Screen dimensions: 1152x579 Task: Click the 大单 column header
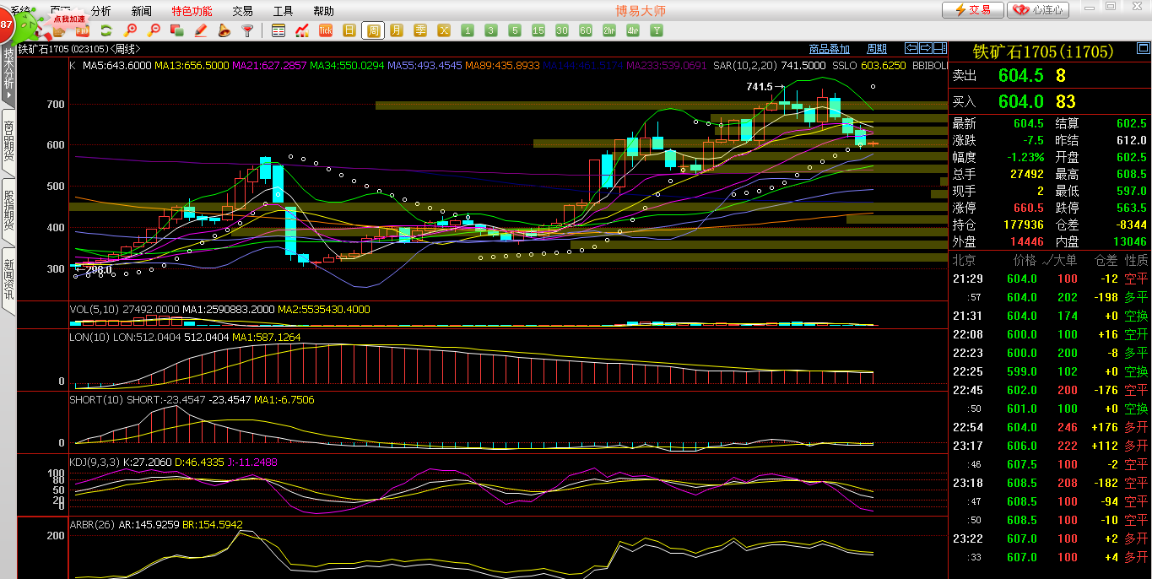tap(1066, 260)
